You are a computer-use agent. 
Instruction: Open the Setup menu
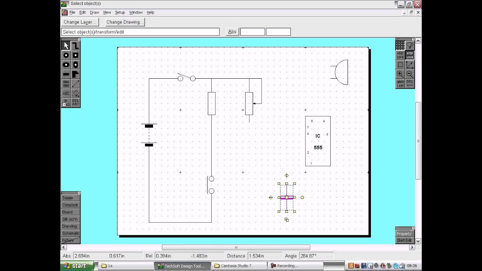(120, 12)
